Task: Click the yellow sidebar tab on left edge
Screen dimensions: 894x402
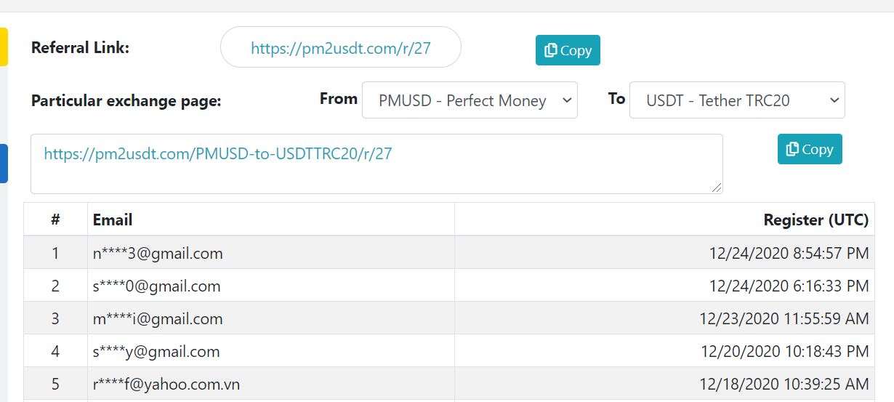Action: tap(4, 47)
